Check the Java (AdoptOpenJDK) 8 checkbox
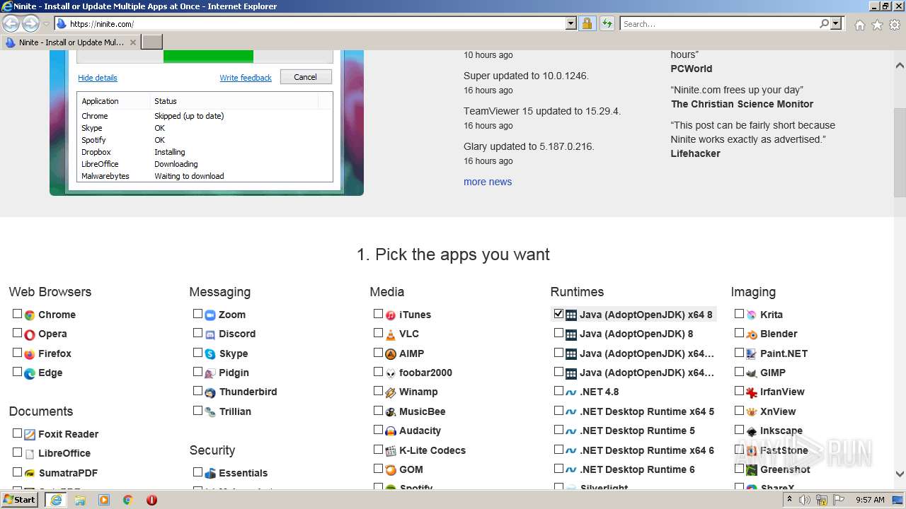Screen dimensions: 906x509 559,333
